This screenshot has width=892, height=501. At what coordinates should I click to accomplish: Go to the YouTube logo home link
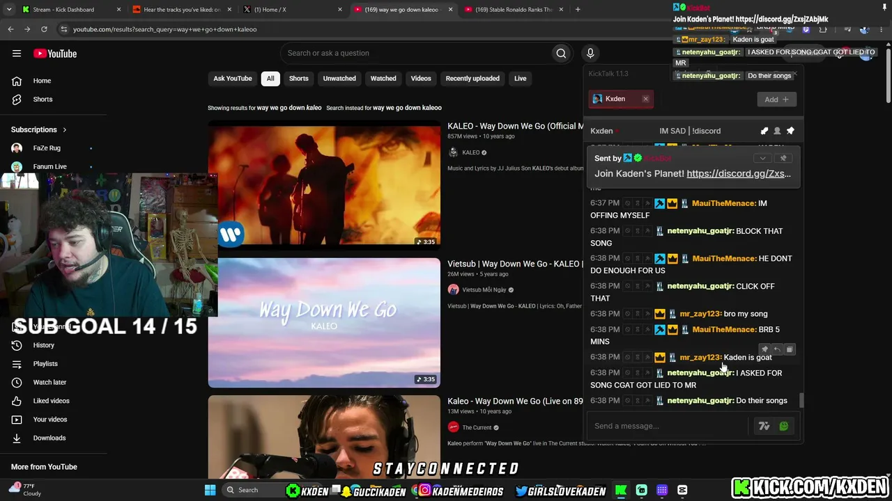(55, 54)
